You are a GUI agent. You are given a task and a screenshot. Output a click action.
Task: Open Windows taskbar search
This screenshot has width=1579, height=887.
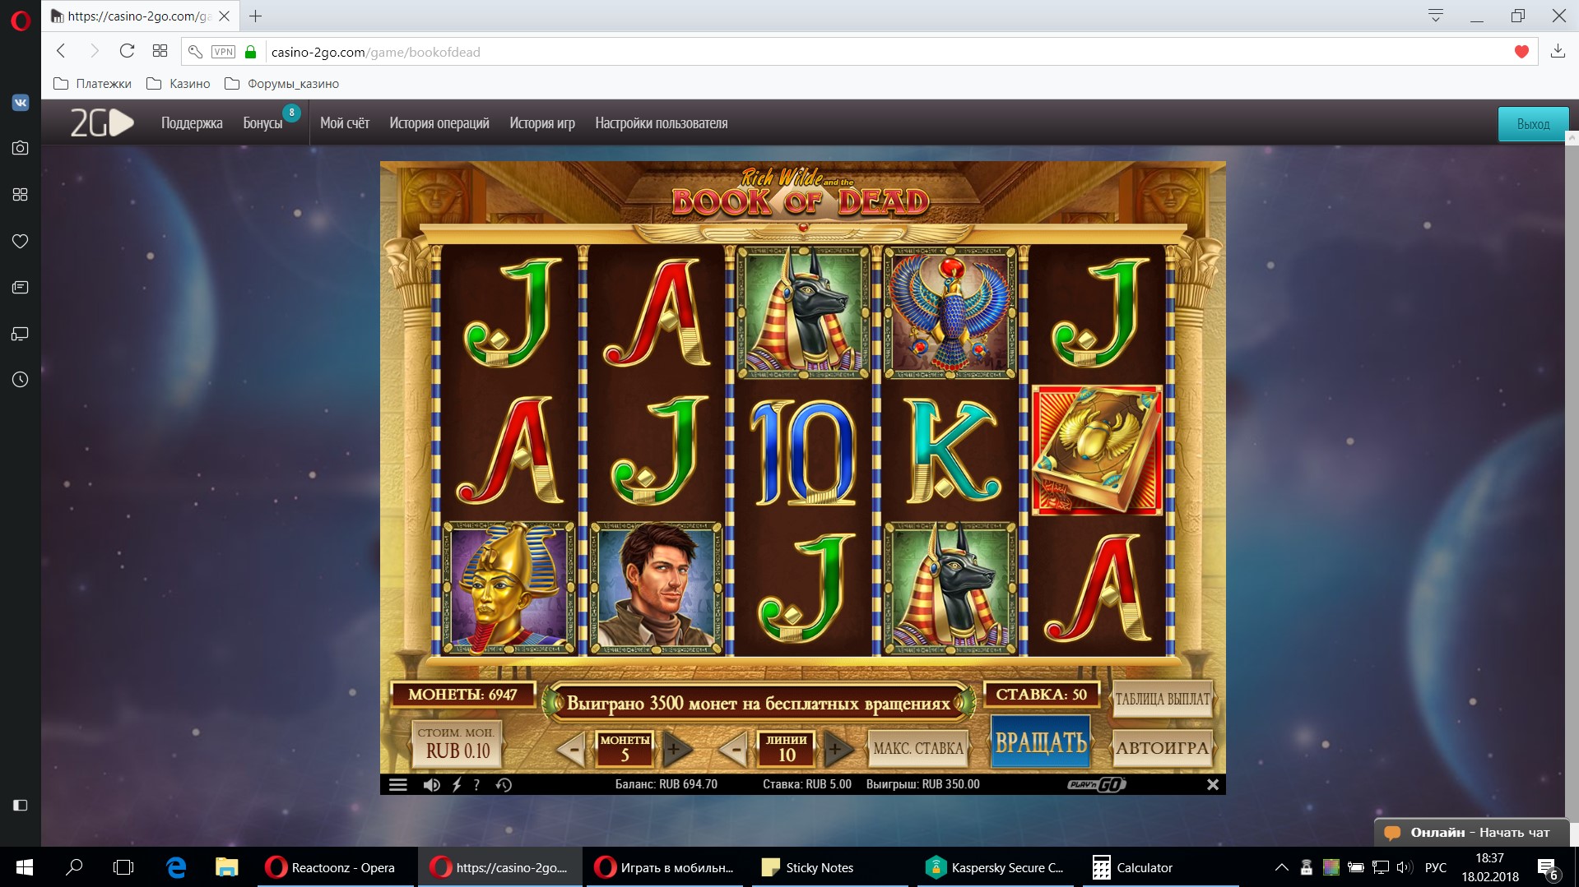pos(74,867)
